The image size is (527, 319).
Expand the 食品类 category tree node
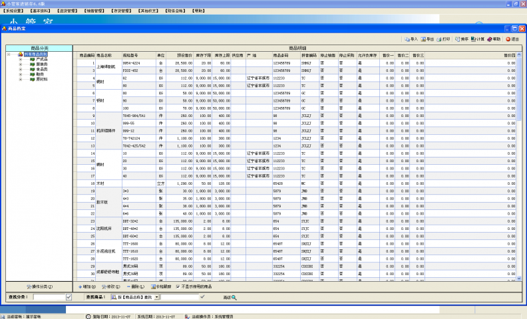point(21,68)
